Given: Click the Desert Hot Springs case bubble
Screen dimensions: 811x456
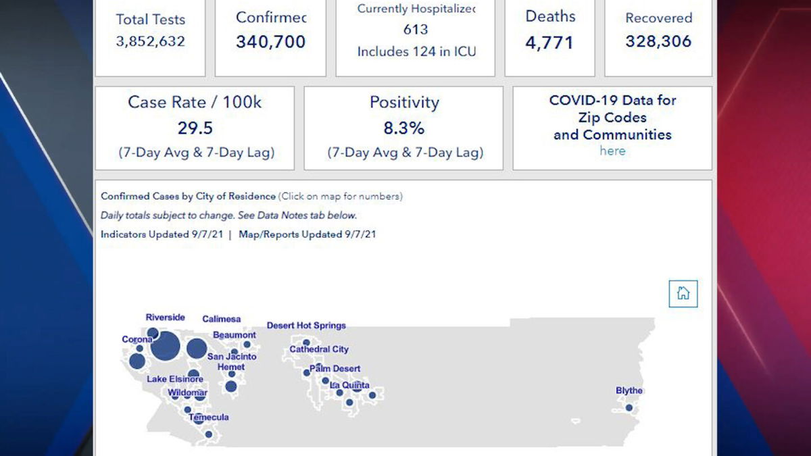Looking at the screenshot, I should pyautogui.click(x=306, y=343).
